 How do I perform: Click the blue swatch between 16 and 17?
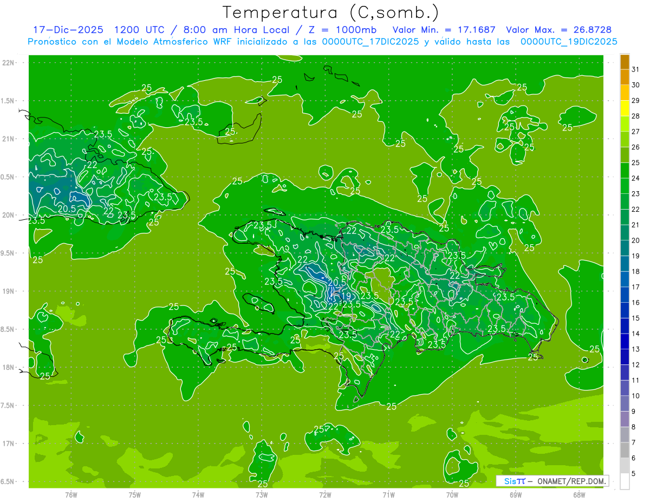(625, 295)
